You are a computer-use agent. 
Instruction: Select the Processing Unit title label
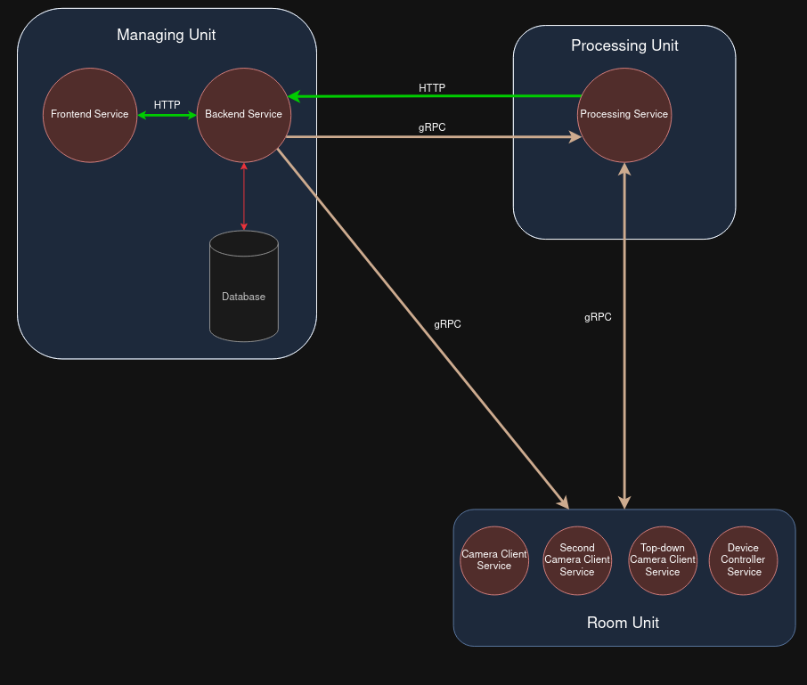pos(624,46)
